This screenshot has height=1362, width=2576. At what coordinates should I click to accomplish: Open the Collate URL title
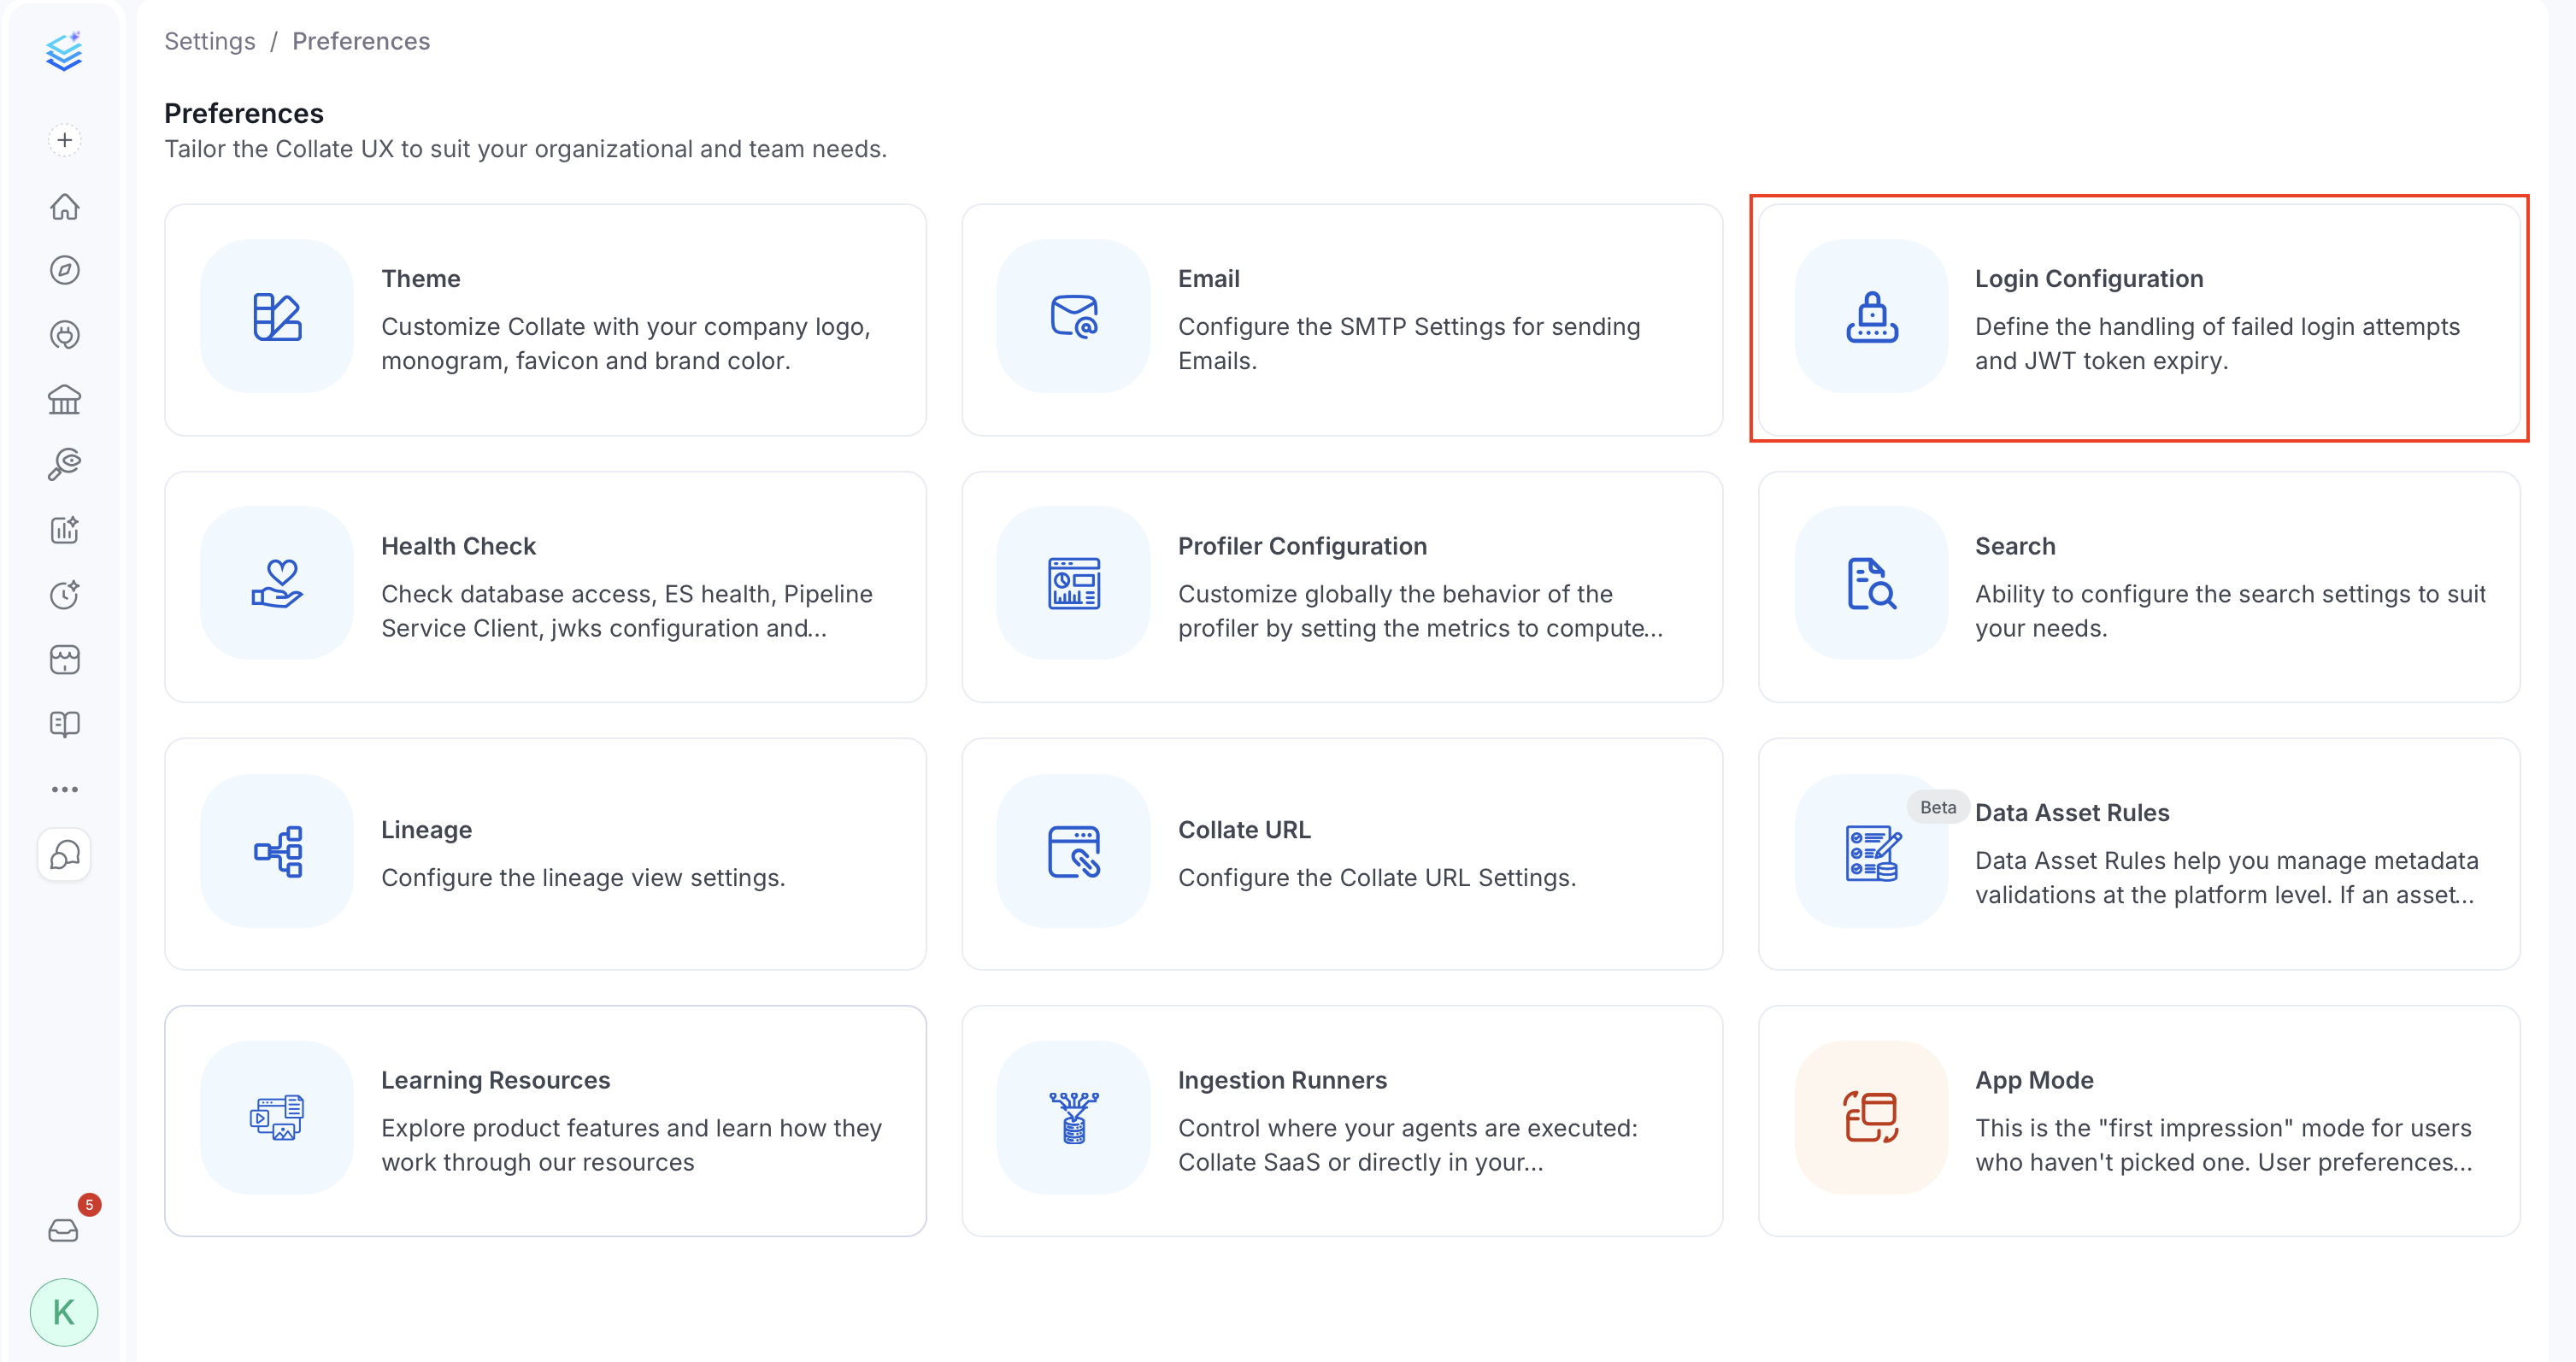pyautogui.click(x=1244, y=830)
